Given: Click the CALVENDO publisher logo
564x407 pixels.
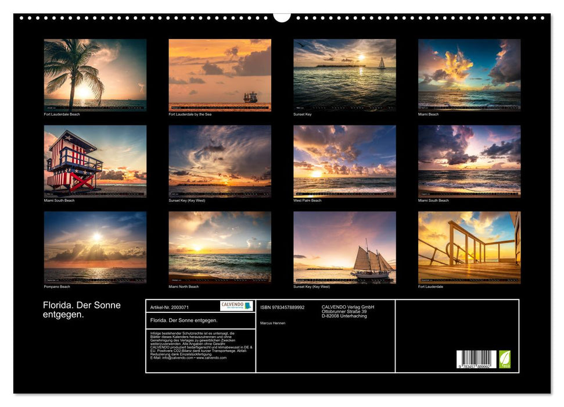Looking at the screenshot, I should click(235, 305).
